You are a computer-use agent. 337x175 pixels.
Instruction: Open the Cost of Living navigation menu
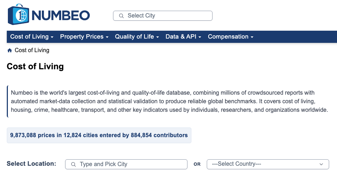coord(32,37)
